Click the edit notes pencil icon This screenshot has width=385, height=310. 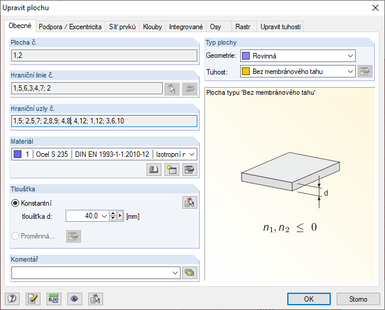[33, 299]
